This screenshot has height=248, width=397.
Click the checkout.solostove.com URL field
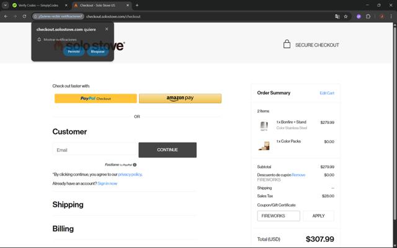pyautogui.click(x=113, y=17)
